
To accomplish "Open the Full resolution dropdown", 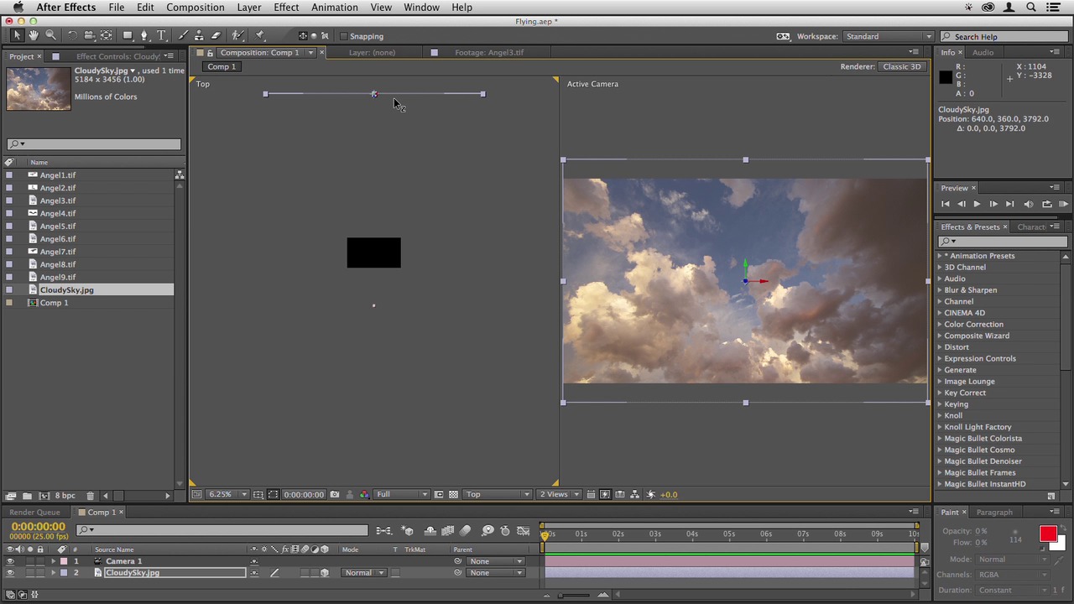I will click(402, 494).
